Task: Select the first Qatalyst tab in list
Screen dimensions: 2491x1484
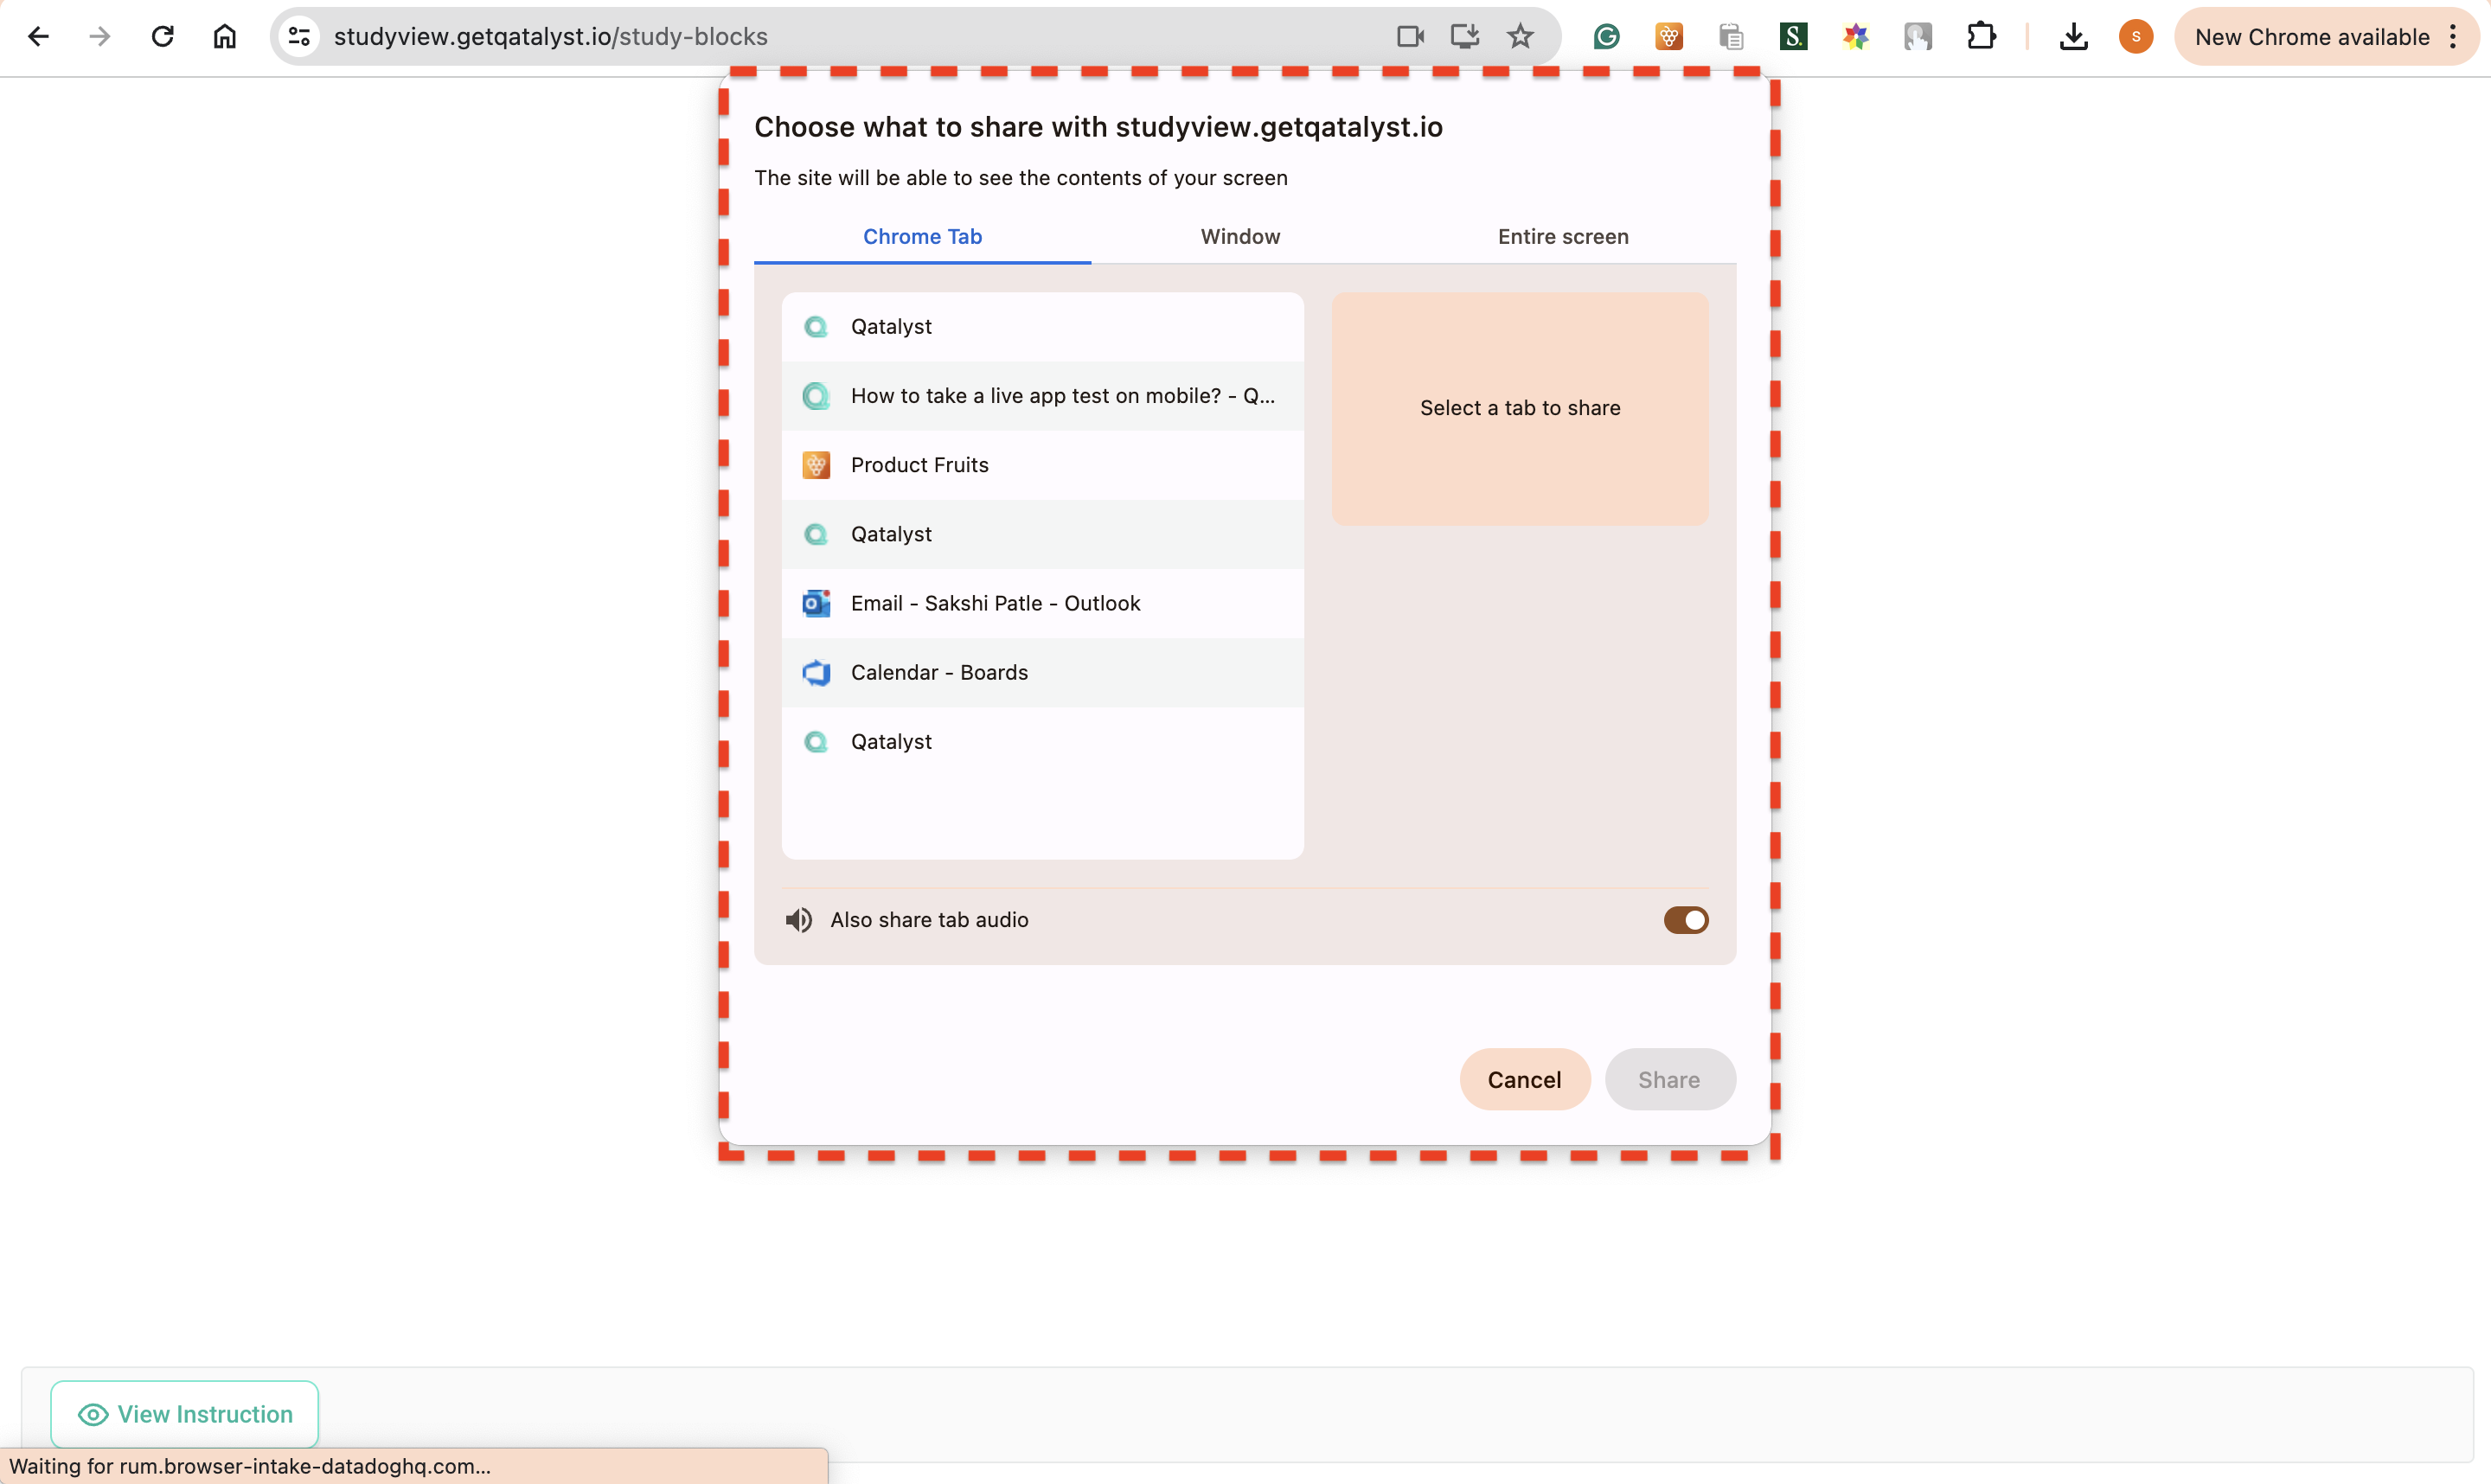Action: [1042, 327]
